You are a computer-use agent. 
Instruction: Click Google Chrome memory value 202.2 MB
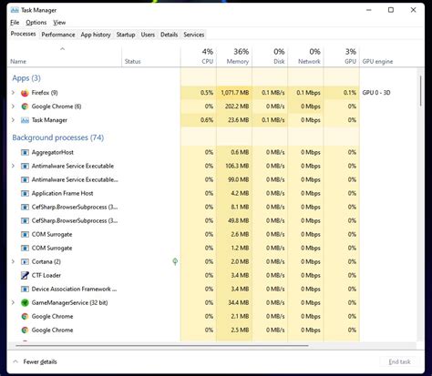pyautogui.click(x=237, y=107)
